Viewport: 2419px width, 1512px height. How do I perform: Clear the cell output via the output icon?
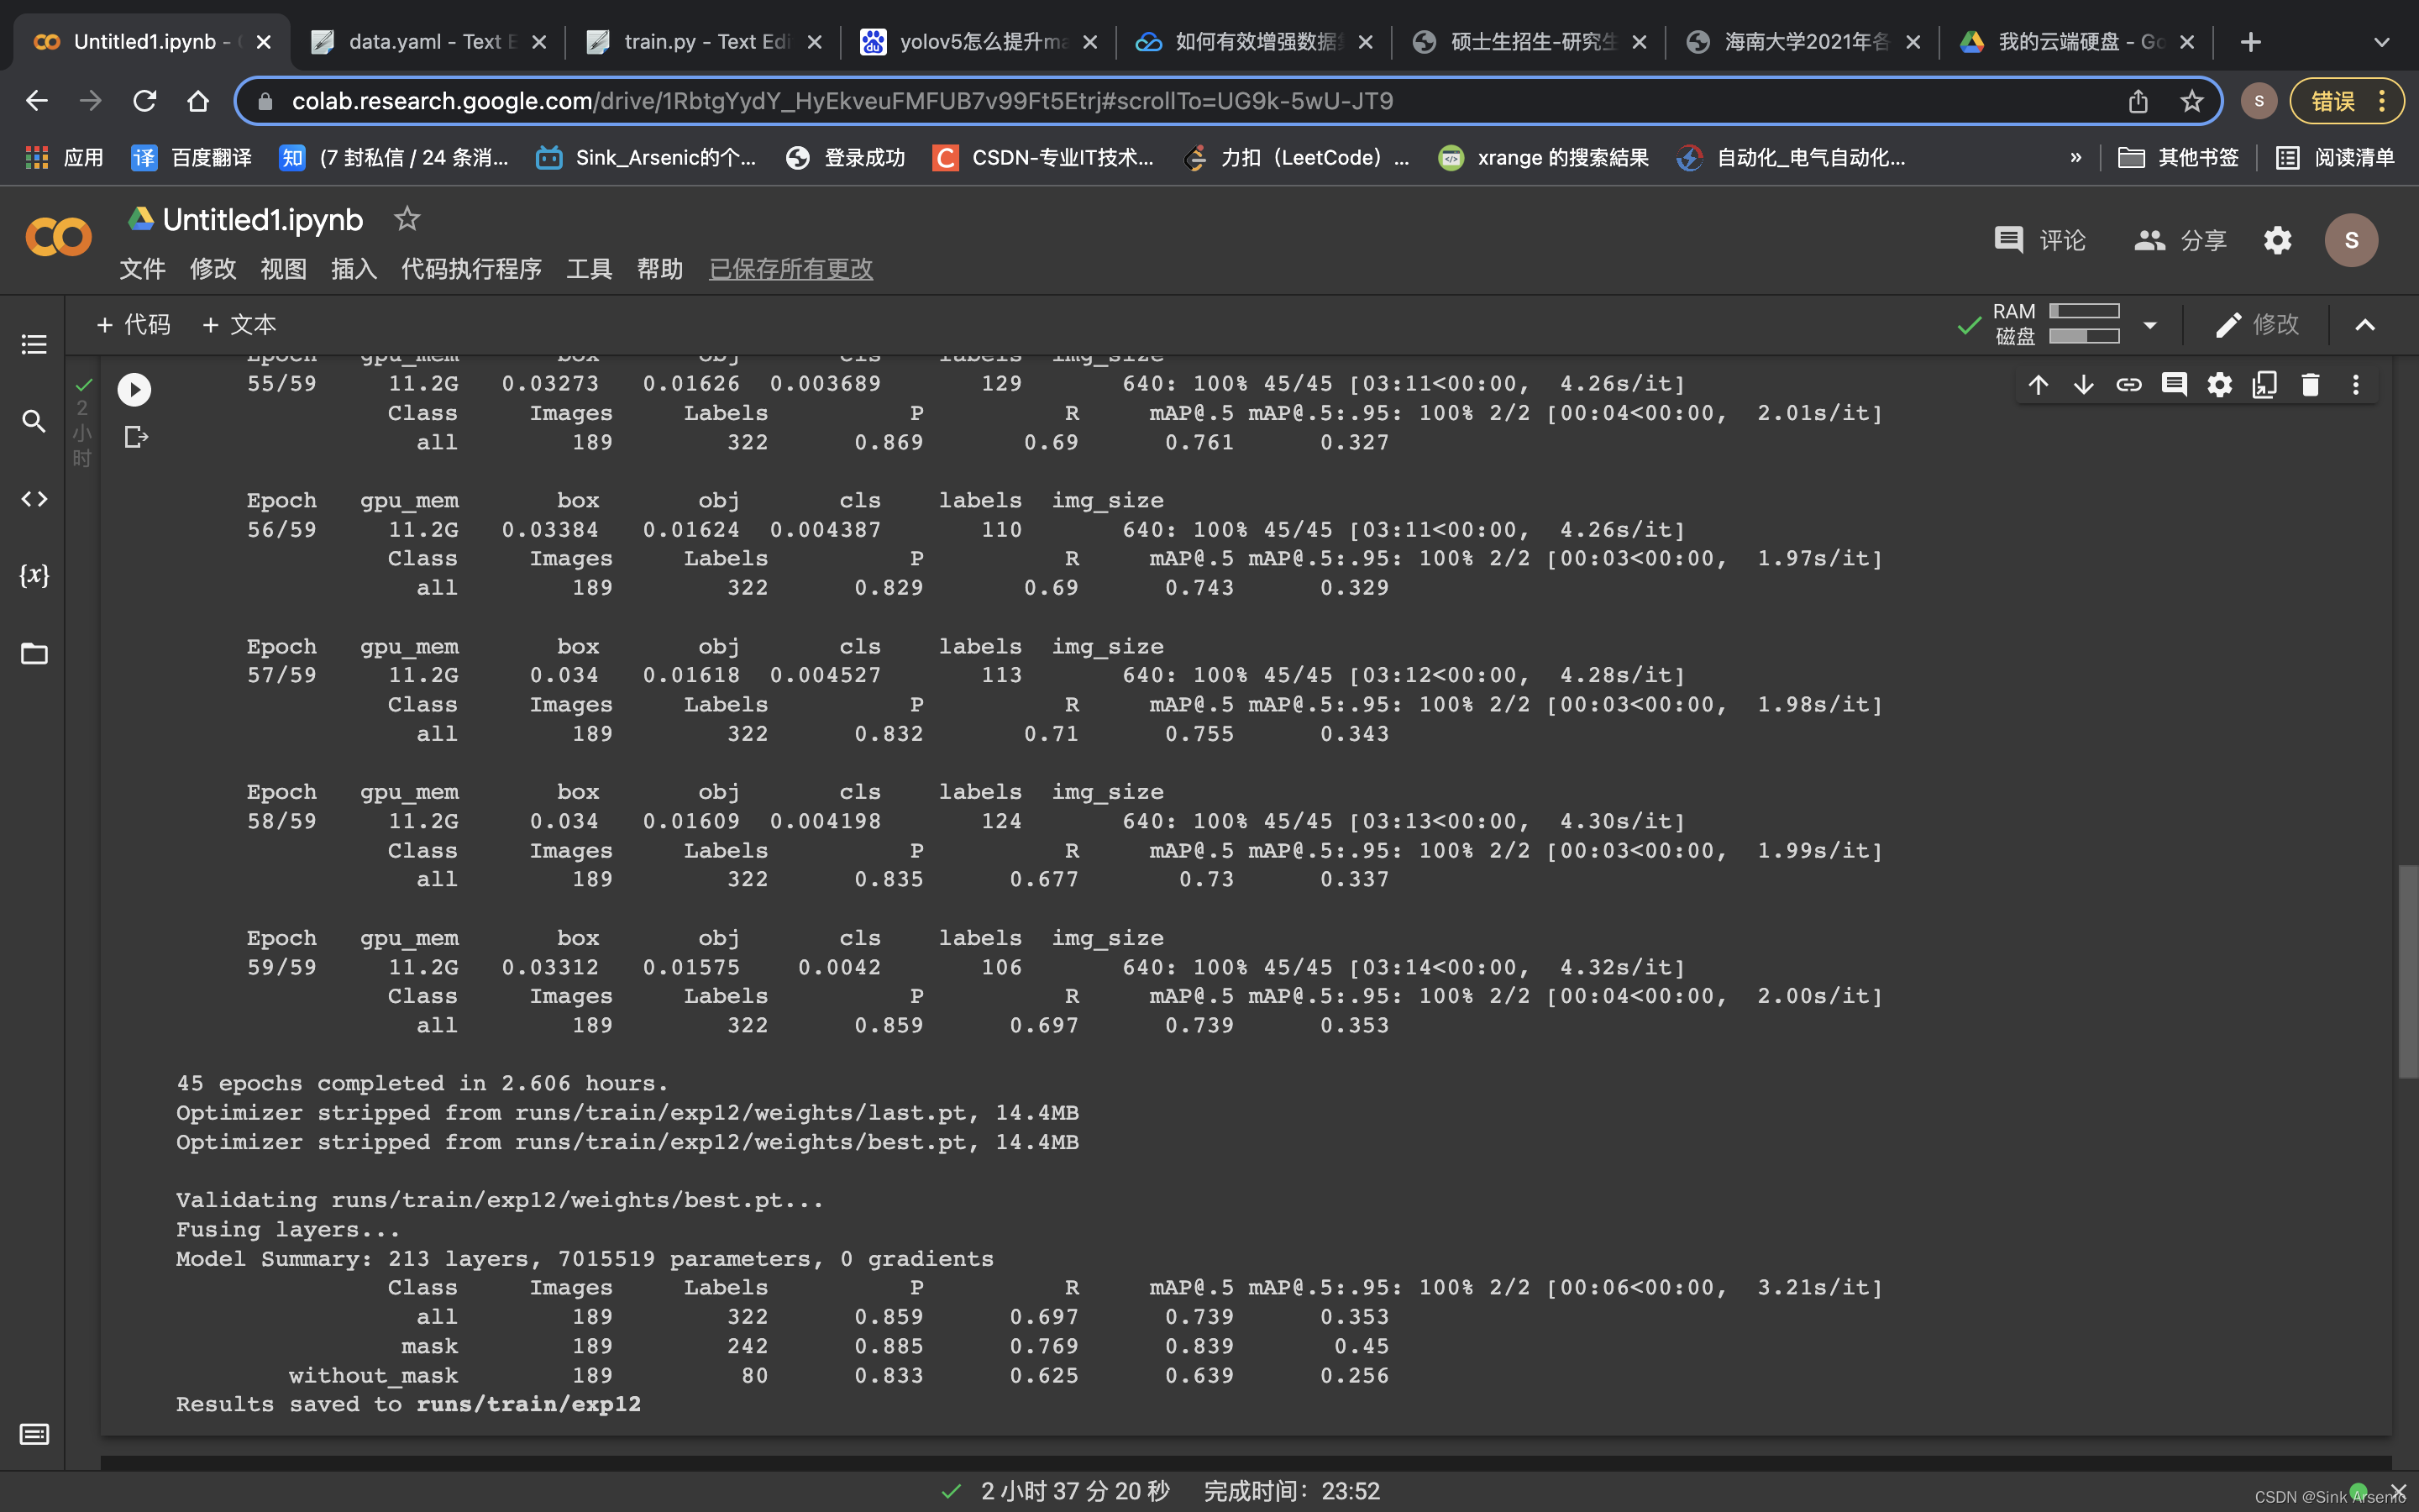pyautogui.click(x=136, y=437)
